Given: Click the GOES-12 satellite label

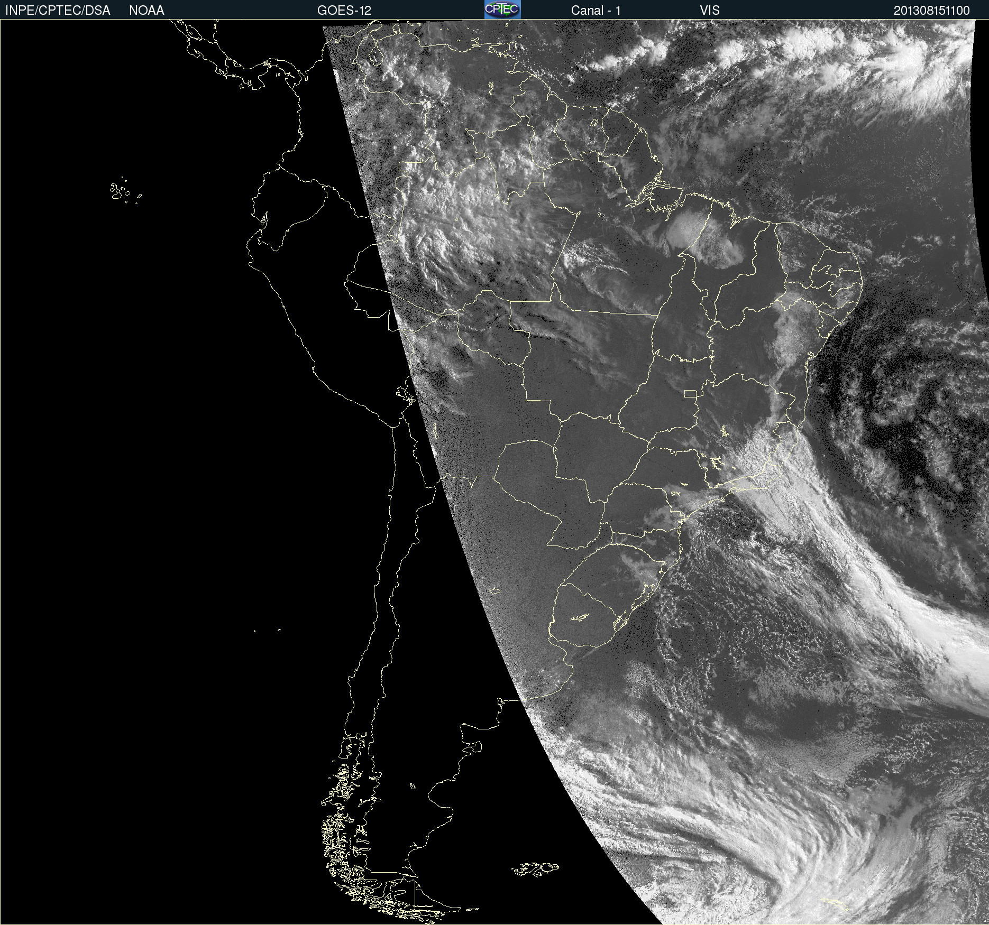Looking at the screenshot, I should click(x=344, y=11).
